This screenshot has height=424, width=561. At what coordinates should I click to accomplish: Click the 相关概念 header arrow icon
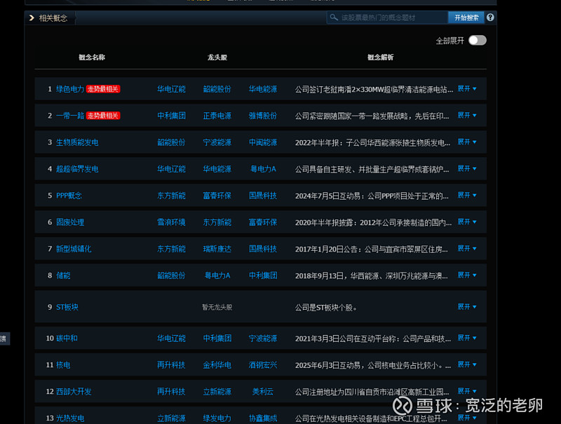(x=32, y=18)
